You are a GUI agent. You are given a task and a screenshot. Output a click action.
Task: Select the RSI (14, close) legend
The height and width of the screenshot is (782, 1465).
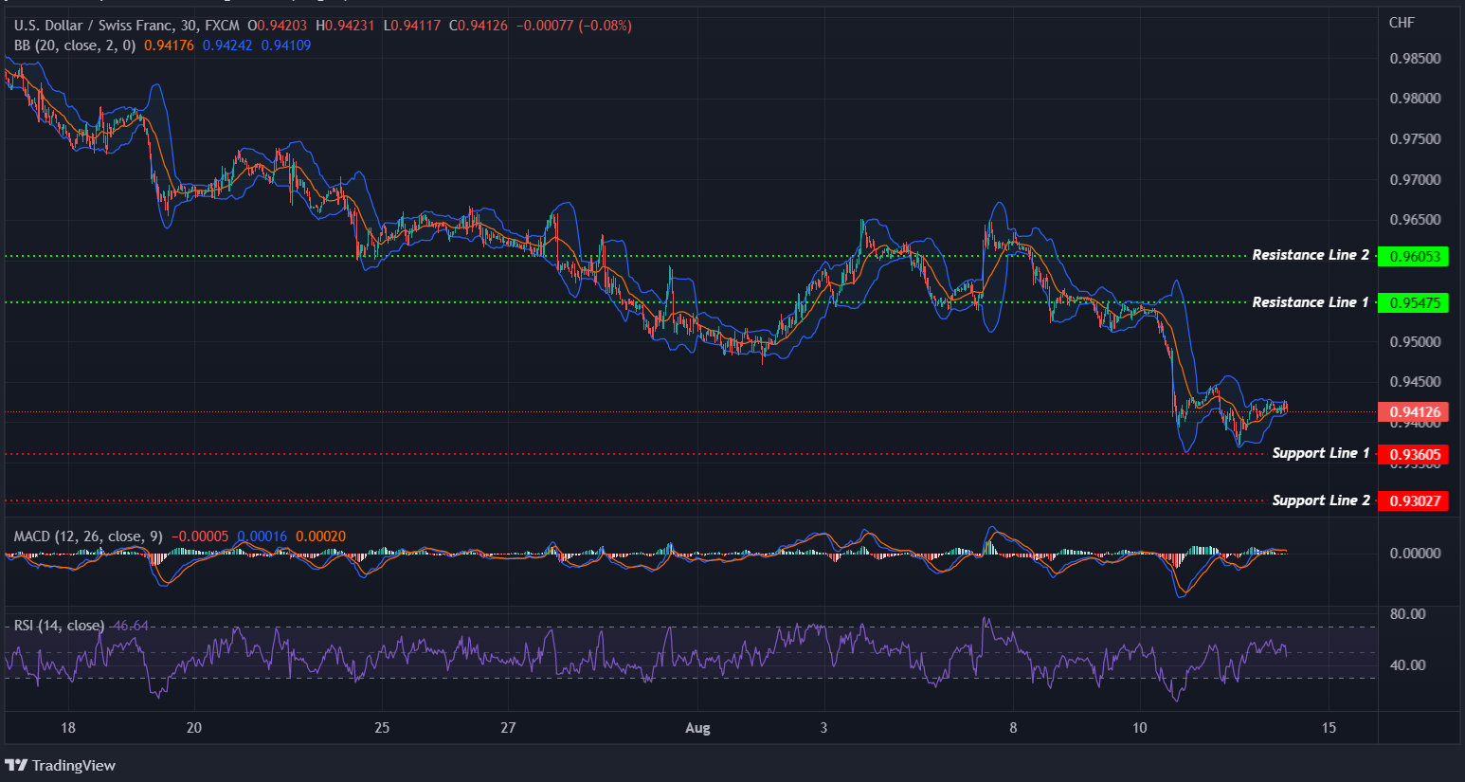57,626
